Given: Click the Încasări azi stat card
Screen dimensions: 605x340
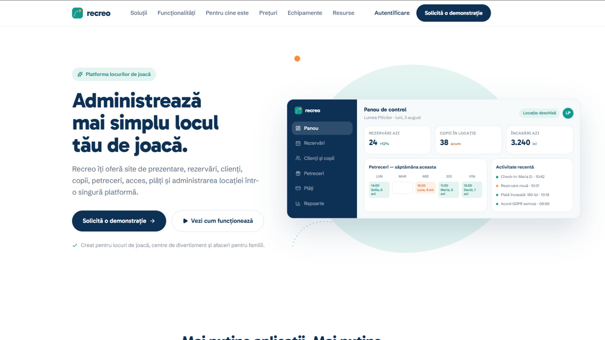Looking at the screenshot, I should (540, 140).
